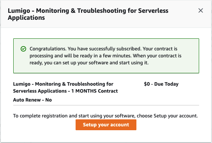Click the blank footer area under button
212x143 pixels.
coord(106,136)
